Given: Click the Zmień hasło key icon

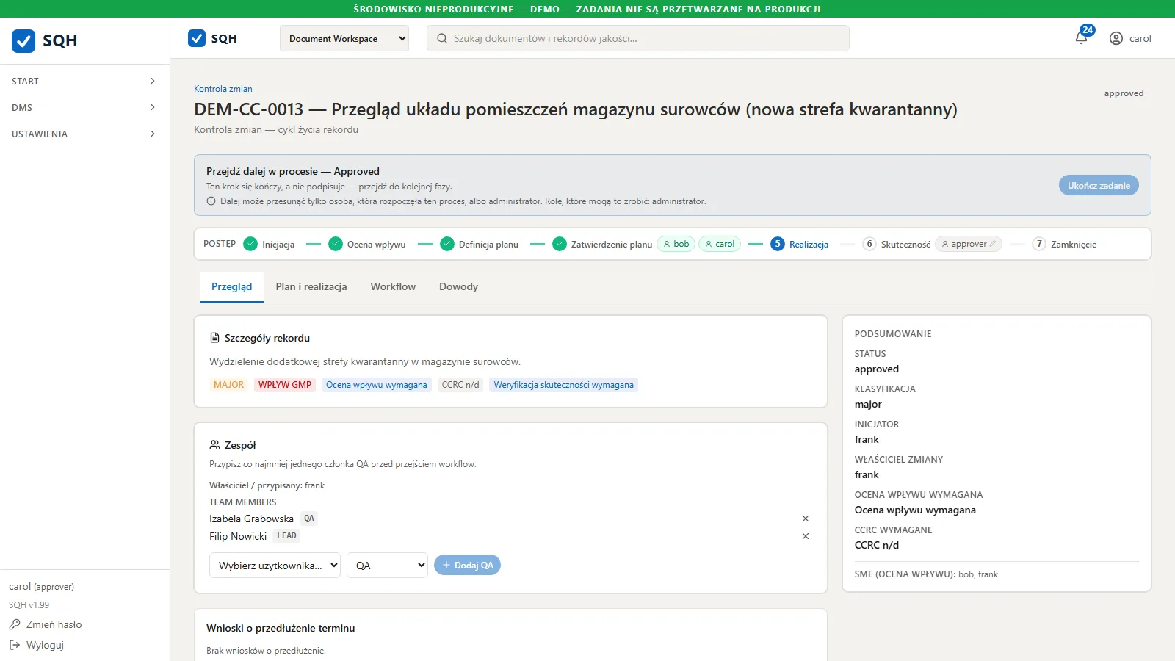Looking at the screenshot, I should [x=15, y=624].
